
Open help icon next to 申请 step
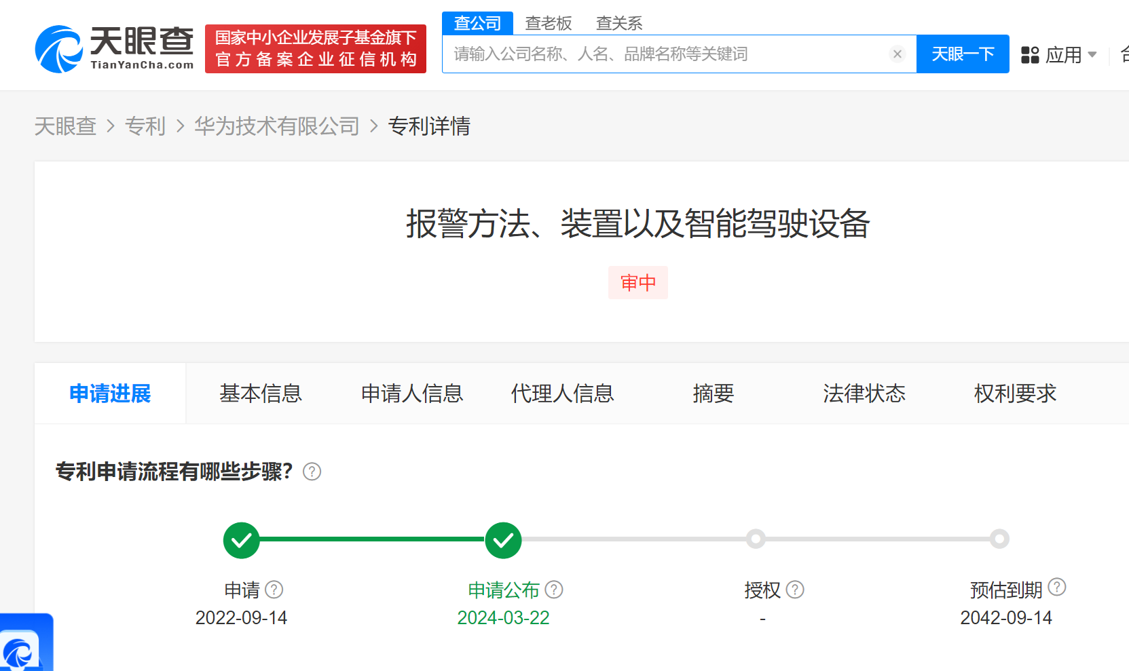(274, 590)
